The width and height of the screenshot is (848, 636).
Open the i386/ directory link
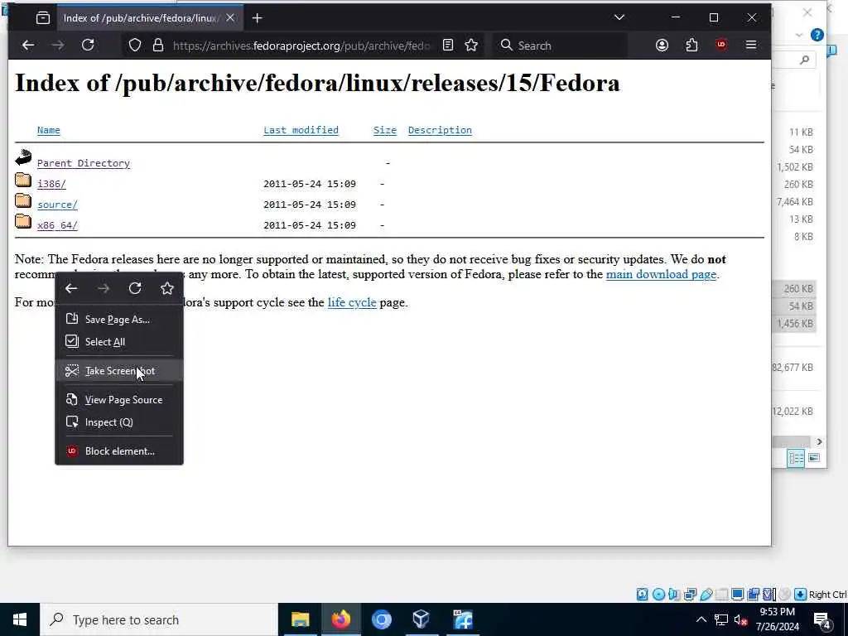[51, 184]
